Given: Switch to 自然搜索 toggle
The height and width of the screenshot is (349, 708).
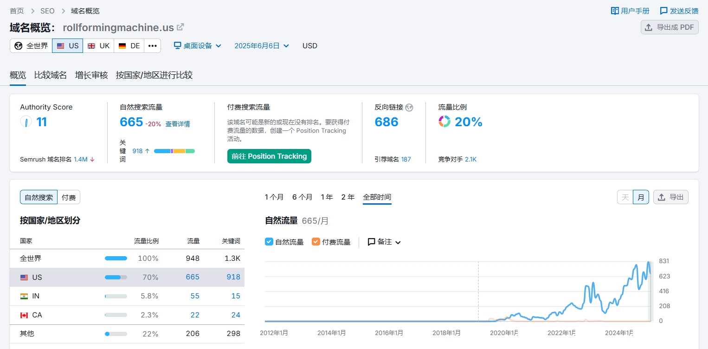Looking at the screenshot, I should (x=39, y=197).
